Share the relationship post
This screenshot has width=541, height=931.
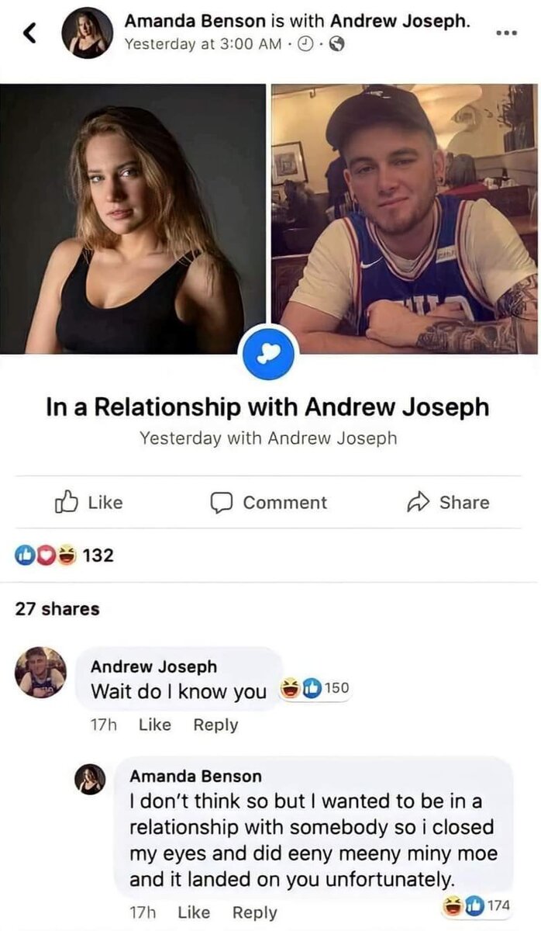point(448,503)
